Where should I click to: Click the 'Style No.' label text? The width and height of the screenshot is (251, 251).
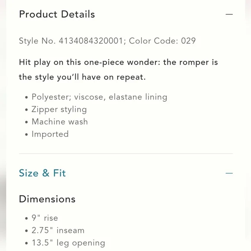click(37, 41)
